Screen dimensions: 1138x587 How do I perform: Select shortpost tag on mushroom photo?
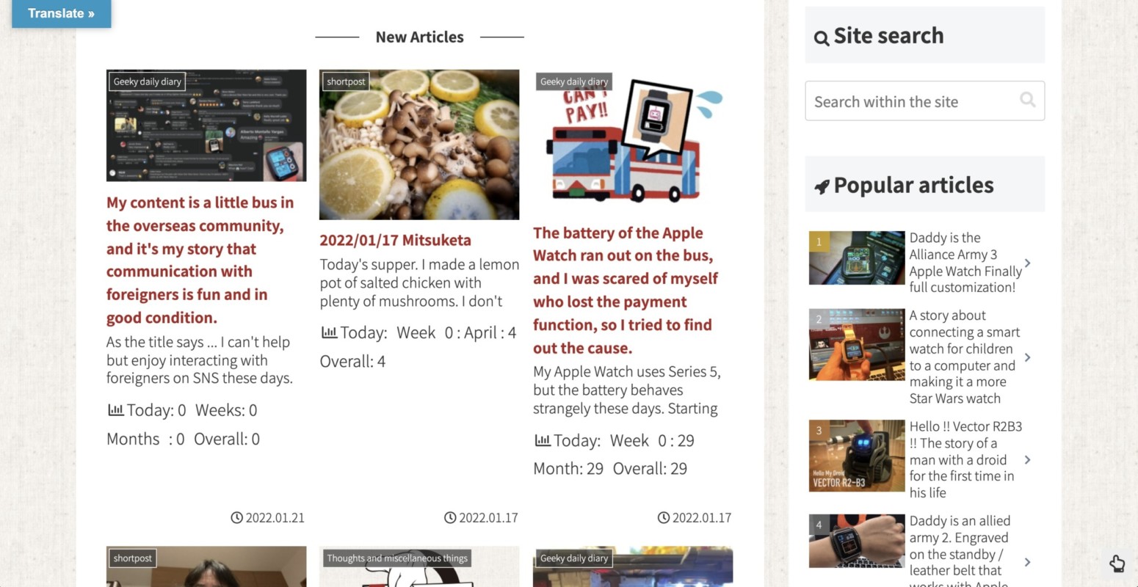[x=346, y=81]
